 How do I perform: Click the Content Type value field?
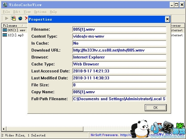pyautogui.click(x=119, y=36)
